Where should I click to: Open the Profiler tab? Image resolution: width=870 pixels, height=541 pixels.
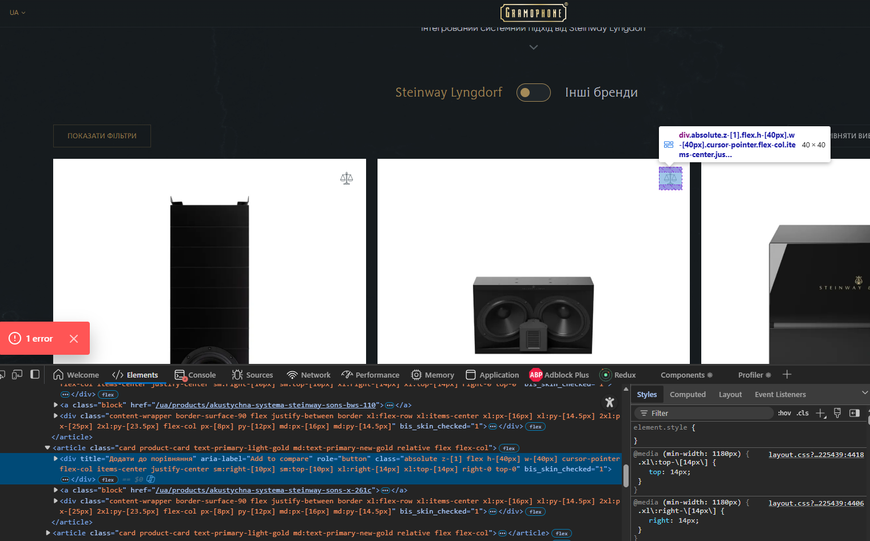(x=754, y=375)
